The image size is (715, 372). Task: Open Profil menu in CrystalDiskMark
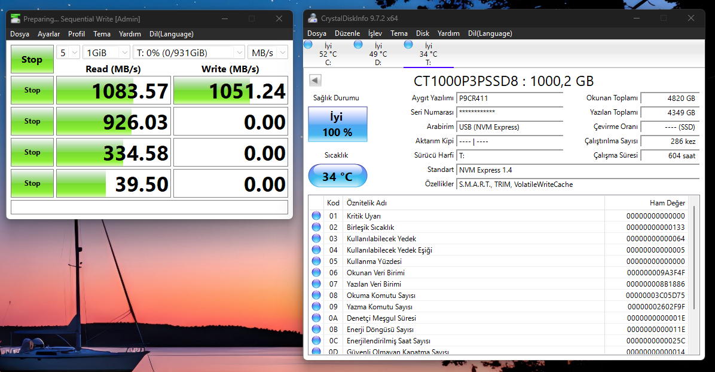(x=76, y=33)
